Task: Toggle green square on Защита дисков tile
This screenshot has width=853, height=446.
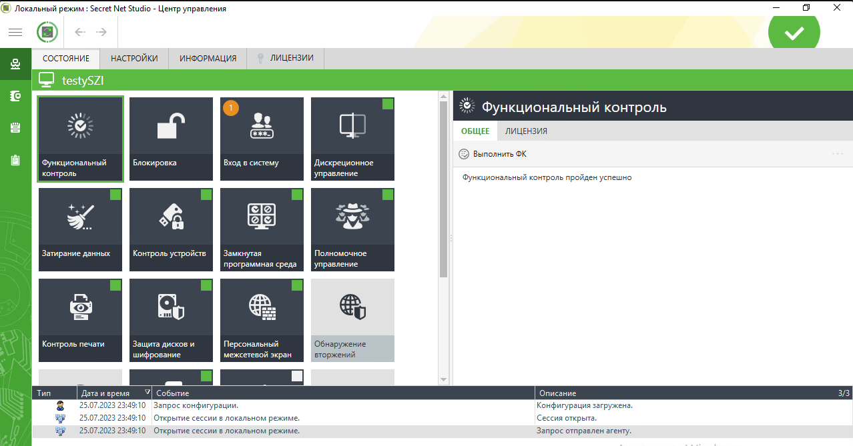Action: (x=206, y=285)
